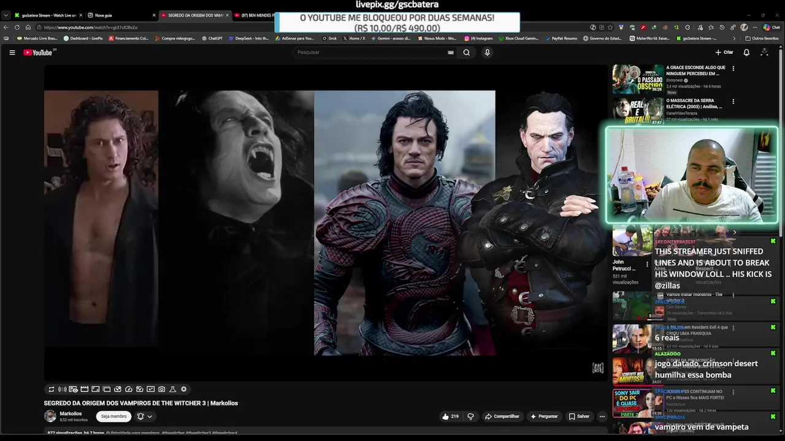Open enhancer settings gear under the video
This screenshot has height=441, width=785.
pyautogui.click(x=183, y=389)
